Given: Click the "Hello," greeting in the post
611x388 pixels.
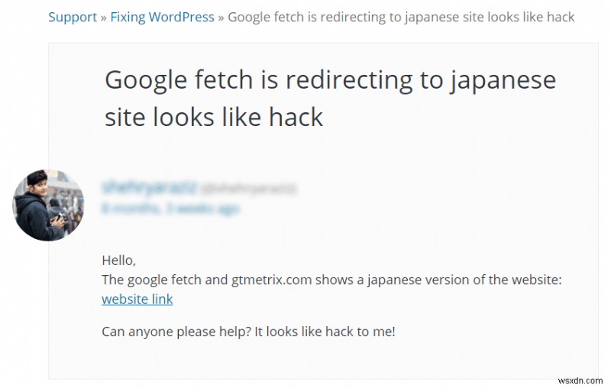Looking at the screenshot, I should [118, 260].
